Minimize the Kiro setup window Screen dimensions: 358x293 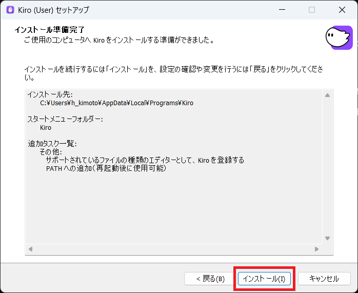tap(282, 10)
